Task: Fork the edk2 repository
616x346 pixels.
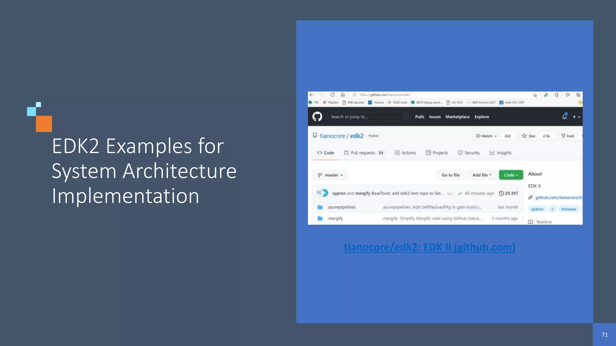Action: point(568,136)
